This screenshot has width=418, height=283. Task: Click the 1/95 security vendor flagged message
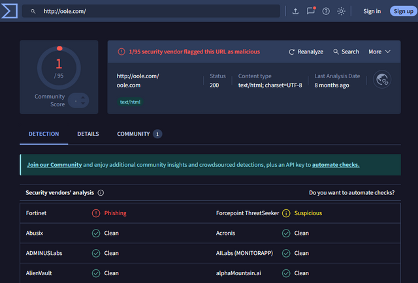[x=195, y=52]
